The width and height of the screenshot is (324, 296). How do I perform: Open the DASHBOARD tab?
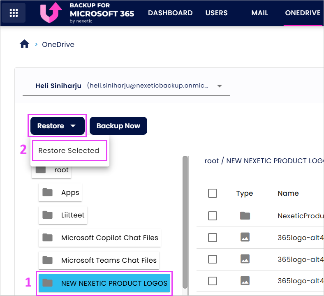pos(170,13)
